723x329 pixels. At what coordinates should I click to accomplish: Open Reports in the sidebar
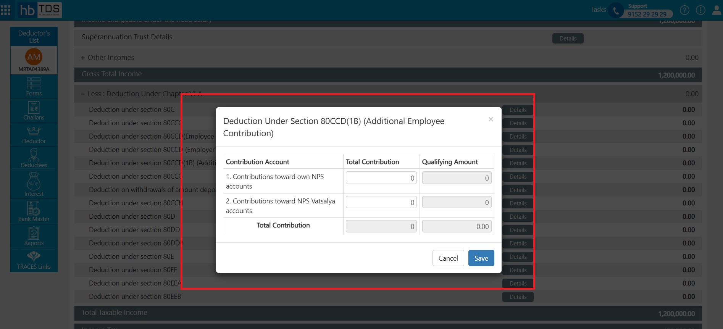(34, 236)
